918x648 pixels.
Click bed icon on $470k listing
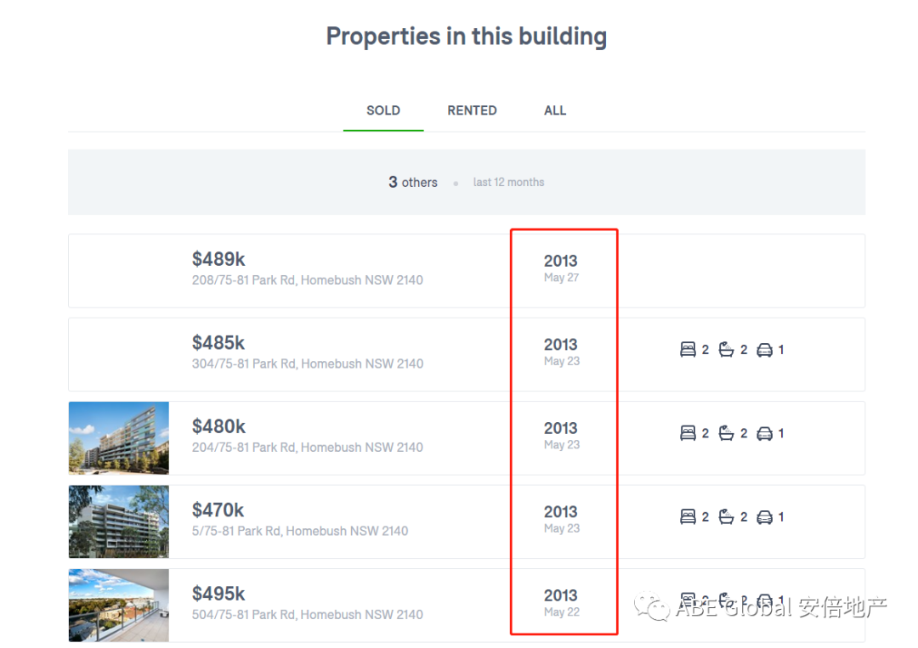pyautogui.click(x=688, y=517)
